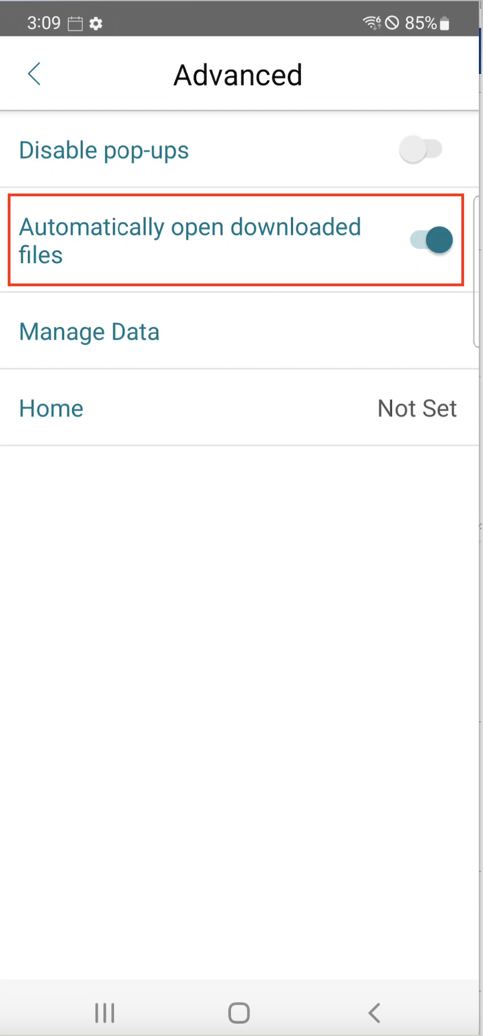
Task: Tap the crossed-circle status icon
Action: point(392,23)
